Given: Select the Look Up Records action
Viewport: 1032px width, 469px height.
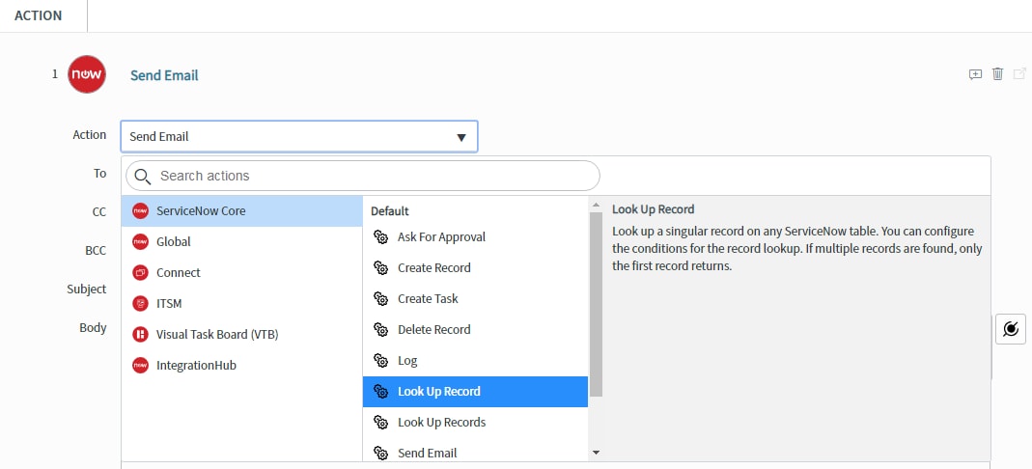Looking at the screenshot, I should [x=475, y=423].
